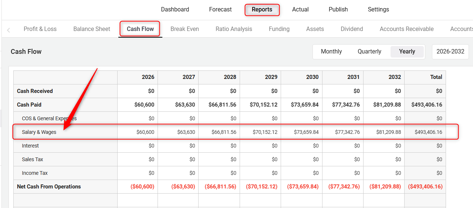
Task: Click the 2028 column header
Action: 219,77
